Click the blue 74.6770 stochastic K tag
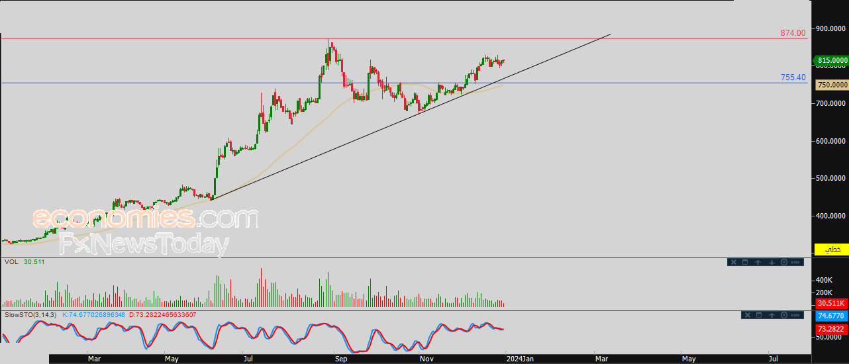 point(832,316)
